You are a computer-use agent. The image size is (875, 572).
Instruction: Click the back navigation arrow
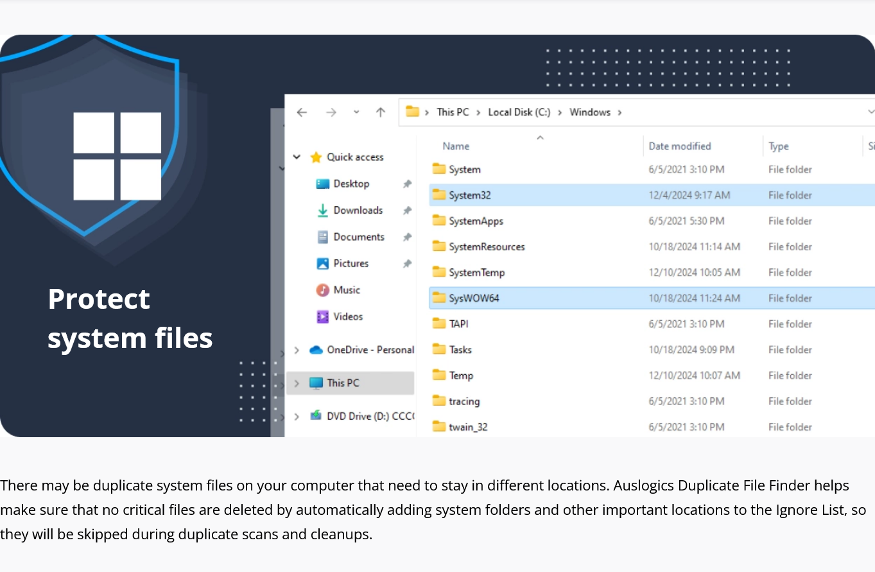coord(302,112)
